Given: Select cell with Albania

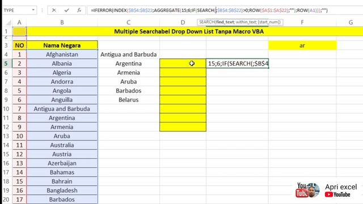Looking at the screenshot, I should point(62,63).
